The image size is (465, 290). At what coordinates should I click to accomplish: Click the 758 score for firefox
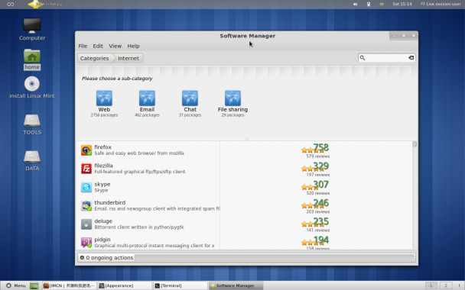[x=321, y=147]
